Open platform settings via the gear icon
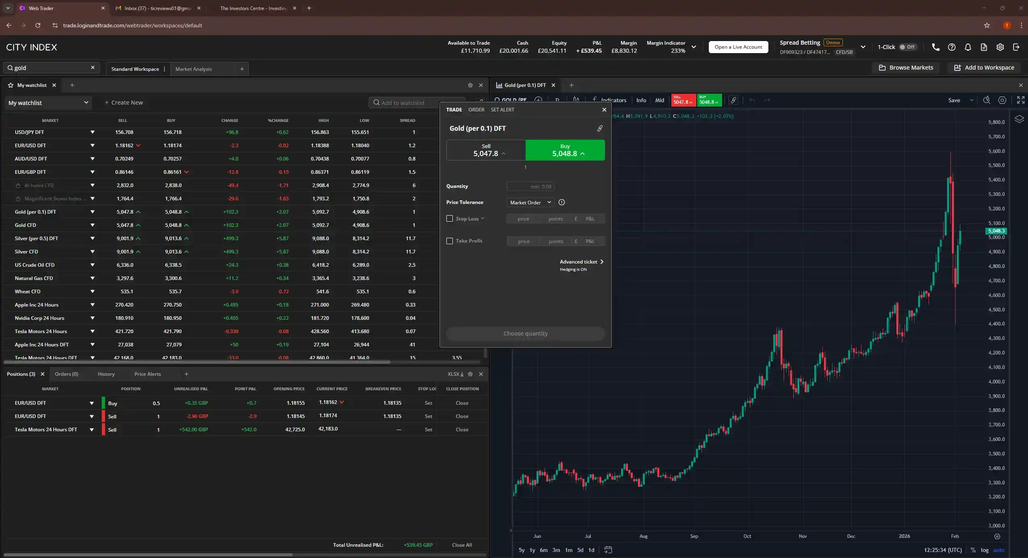This screenshot has width=1028, height=558. coord(1000,47)
